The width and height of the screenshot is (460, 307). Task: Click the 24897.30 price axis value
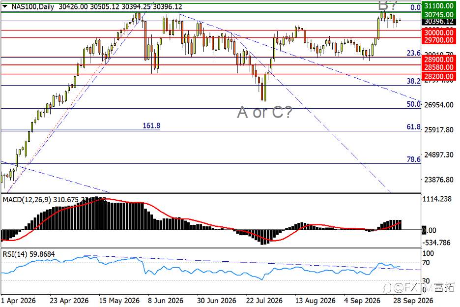point(439,155)
